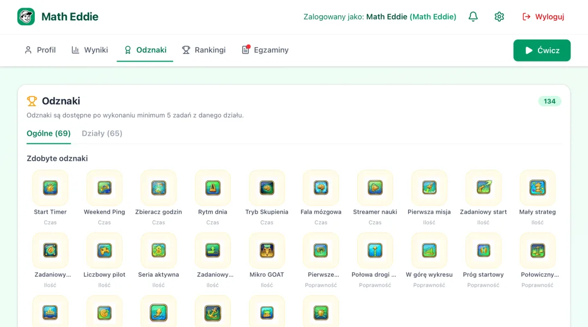Select the Odznaki navigation tab
The width and height of the screenshot is (588, 327).
pos(145,50)
